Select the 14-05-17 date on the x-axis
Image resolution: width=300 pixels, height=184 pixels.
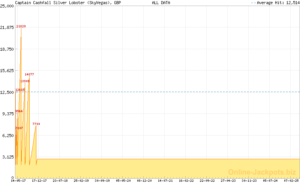[x=18, y=181]
